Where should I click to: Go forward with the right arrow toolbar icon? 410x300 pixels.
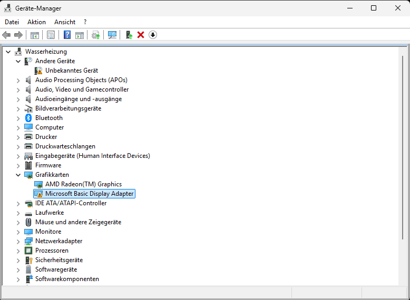tap(18, 35)
